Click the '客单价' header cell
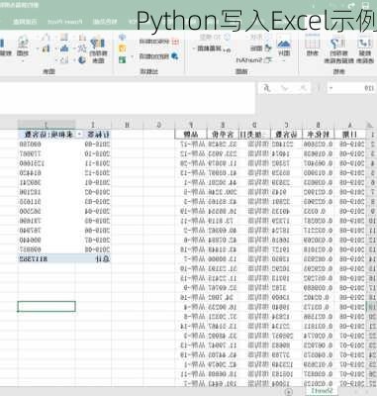 coord(223,135)
